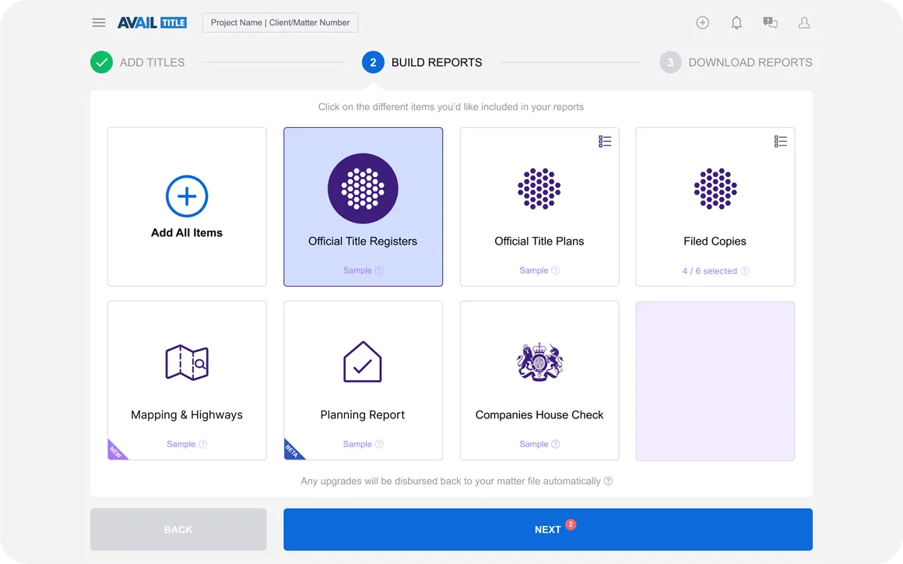This screenshot has height=564, width=903.
Task: Click the Project Name Client/Matter Number field
Action: (x=279, y=23)
